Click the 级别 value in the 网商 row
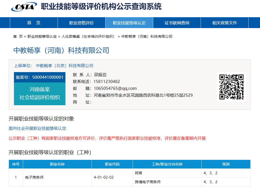This screenshot has height=192, width=260. pos(226,173)
